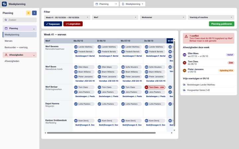Click Bedrijfswagen K. Devrij link on Wednesday

click(x=132, y=125)
